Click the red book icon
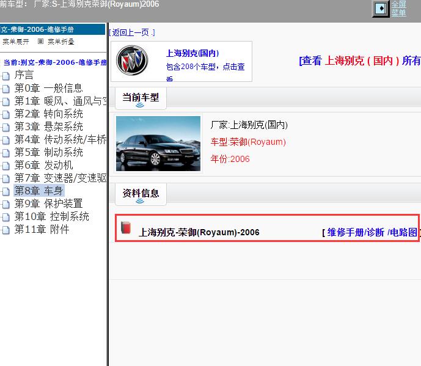This screenshot has height=366, width=421. click(x=126, y=227)
